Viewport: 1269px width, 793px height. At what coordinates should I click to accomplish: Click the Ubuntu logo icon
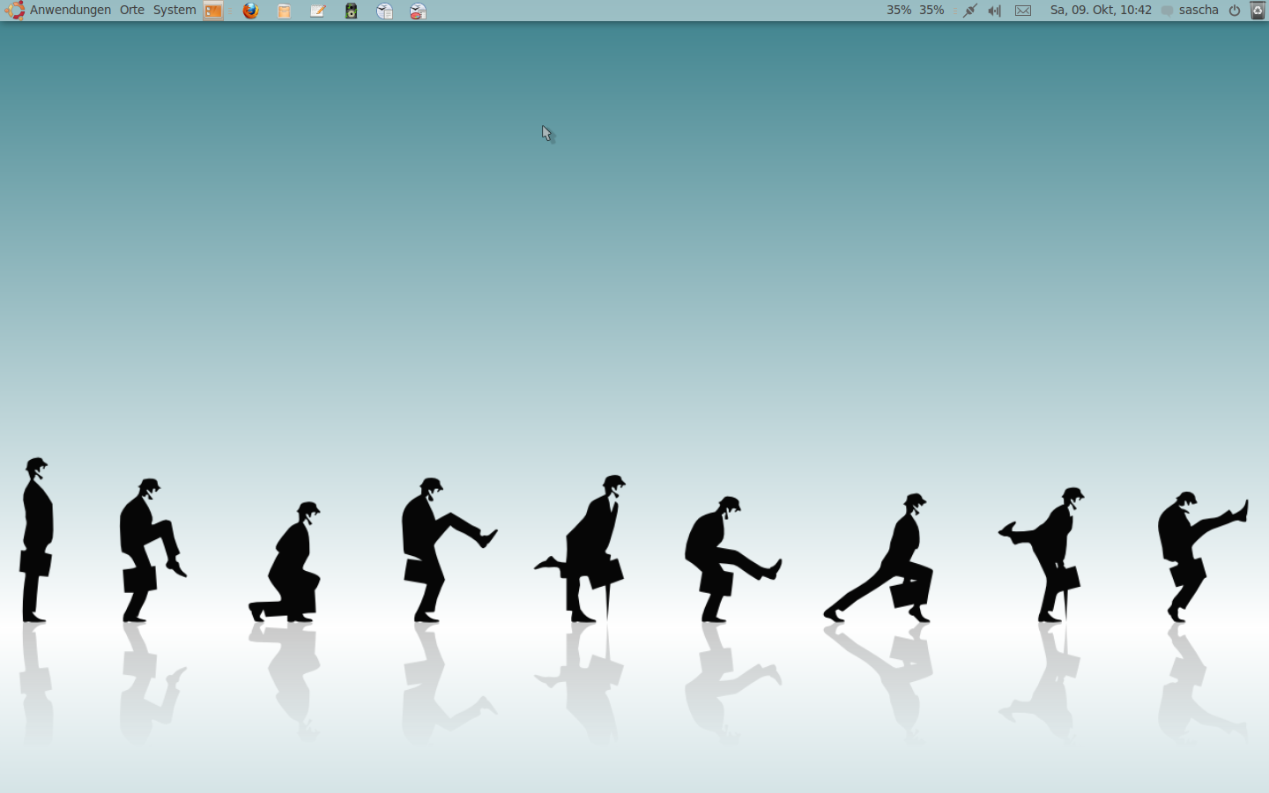pos(15,11)
